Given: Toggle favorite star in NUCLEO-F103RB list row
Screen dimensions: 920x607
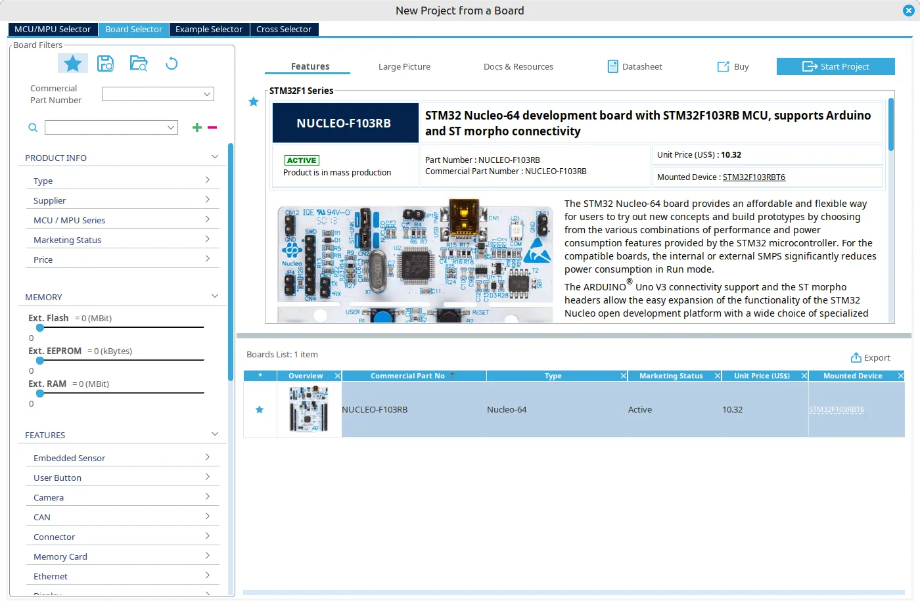Looking at the screenshot, I should coord(260,409).
